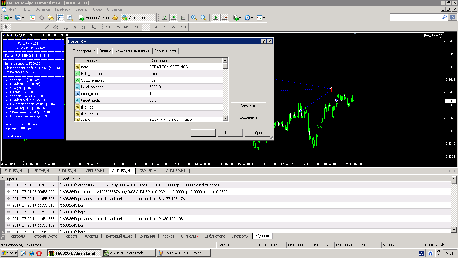This screenshot has width=458, height=258.
Task: Click the Загрузить button
Action: pyautogui.click(x=248, y=106)
